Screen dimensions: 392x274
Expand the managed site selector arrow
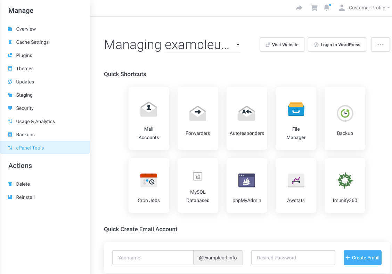pos(238,45)
